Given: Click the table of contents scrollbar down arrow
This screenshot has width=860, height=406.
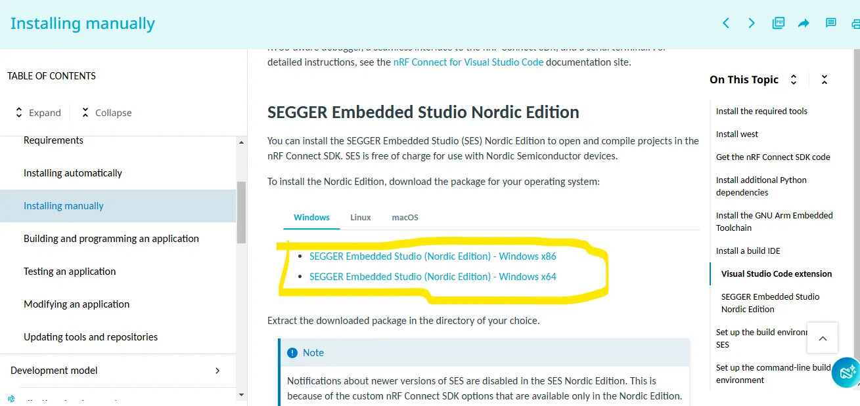Looking at the screenshot, I should [241, 395].
